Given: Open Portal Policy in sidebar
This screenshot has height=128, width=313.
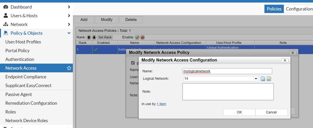Looking at the screenshot, I should [x=17, y=51].
